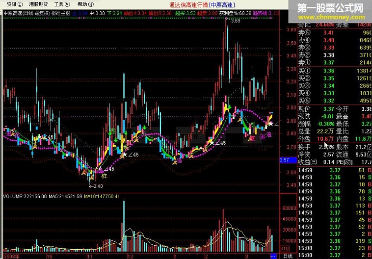Click the 超买:3.53 indicator label

[x=186, y=13]
